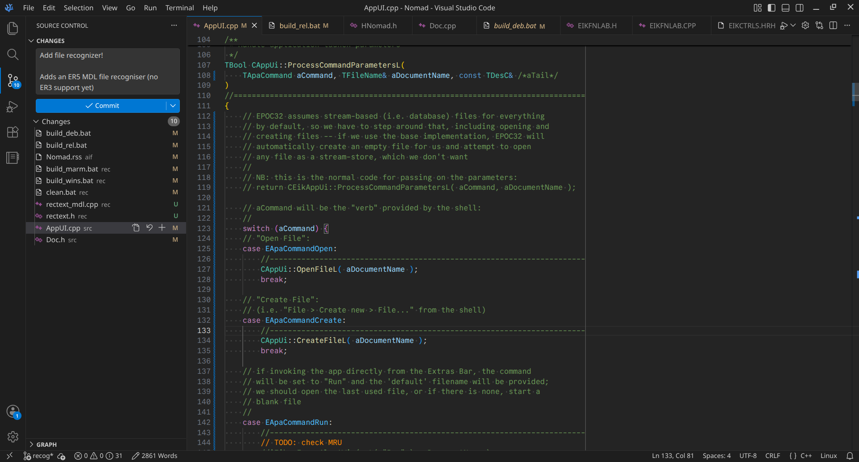The width and height of the screenshot is (859, 462).
Task: Open the Commit button dropdown arrow
Action: pyautogui.click(x=173, y=106)
